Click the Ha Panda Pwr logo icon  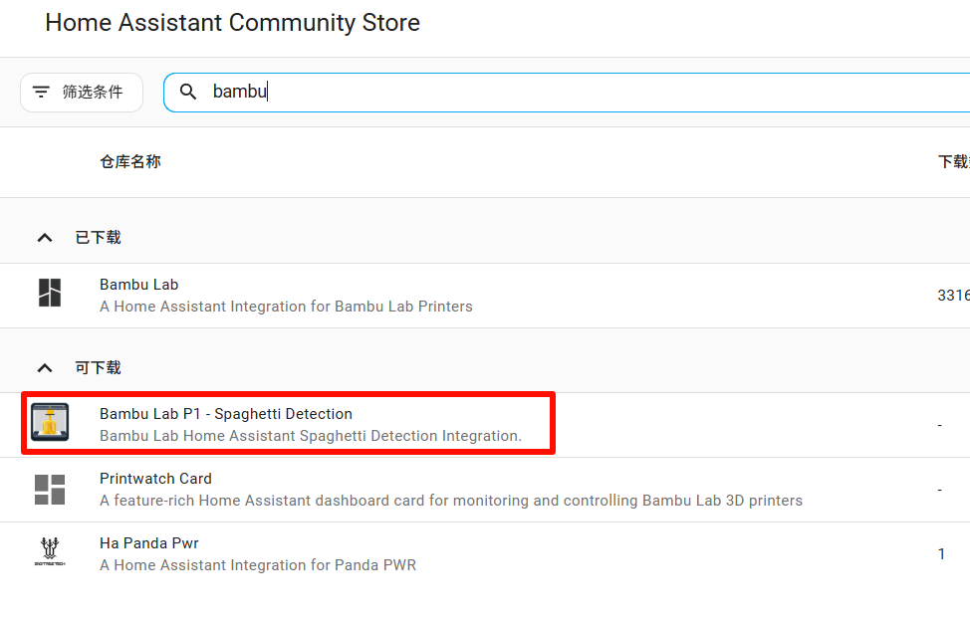pos(50,553)
